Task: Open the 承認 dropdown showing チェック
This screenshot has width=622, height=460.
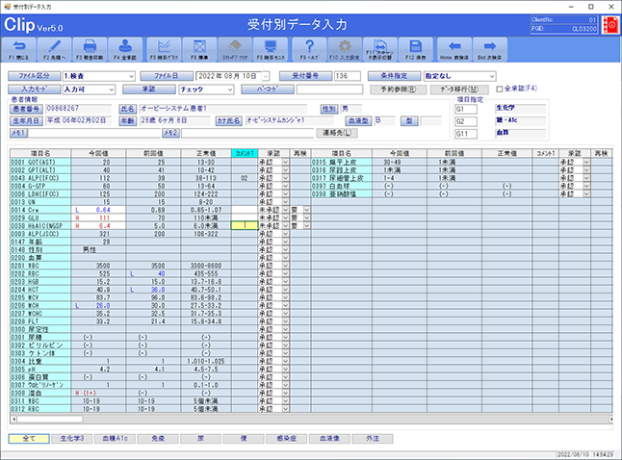Action: pyautogui.click(x=230, y=89)
